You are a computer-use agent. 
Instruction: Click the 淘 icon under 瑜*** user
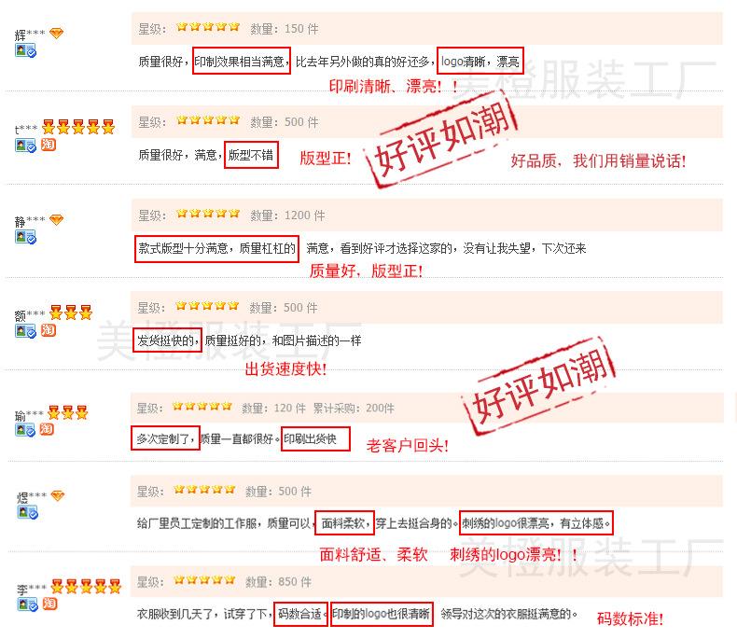pyautogui.click(x=47, y=429)
